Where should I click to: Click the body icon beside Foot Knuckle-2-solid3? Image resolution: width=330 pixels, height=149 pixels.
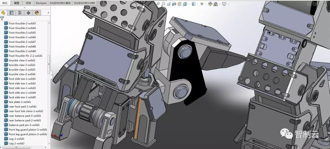coord(6,23)
